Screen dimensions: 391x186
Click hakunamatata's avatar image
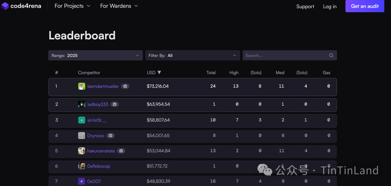click(81, 151)
